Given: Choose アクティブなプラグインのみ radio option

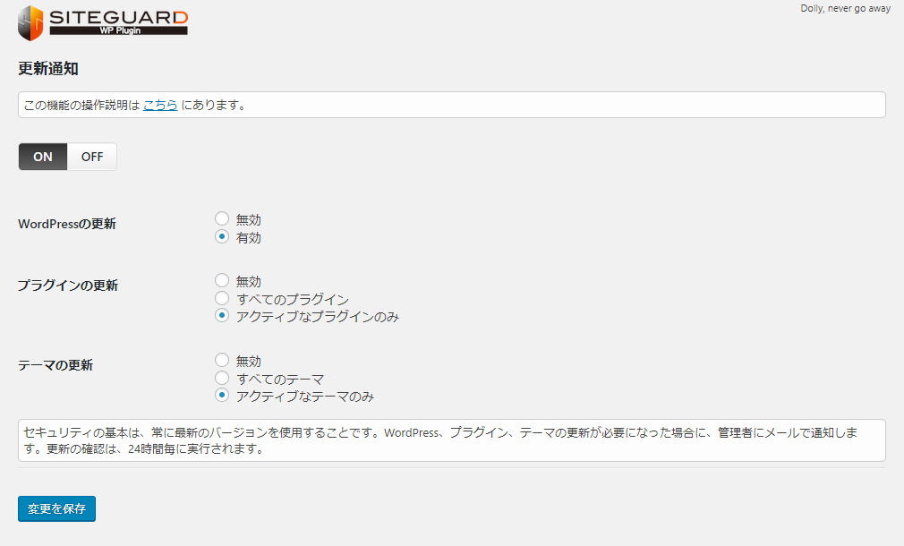Looking at the screenshot, I should 222,316.
